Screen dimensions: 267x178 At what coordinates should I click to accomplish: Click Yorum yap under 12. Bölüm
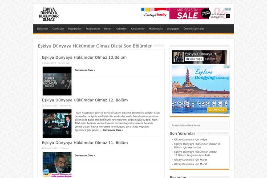coord(65,105)
